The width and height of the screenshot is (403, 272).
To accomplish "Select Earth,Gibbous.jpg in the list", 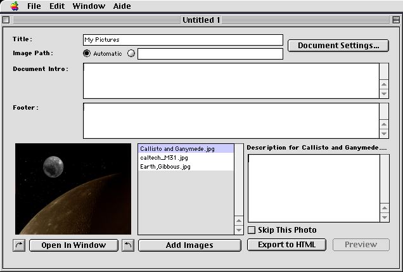I will coord(186,166).
